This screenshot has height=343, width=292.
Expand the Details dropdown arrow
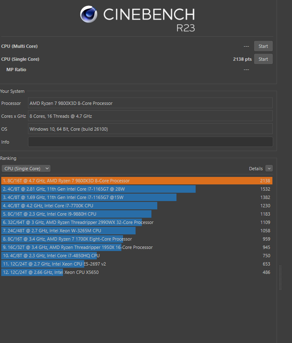pyautogui.click(x=269, y=169)
